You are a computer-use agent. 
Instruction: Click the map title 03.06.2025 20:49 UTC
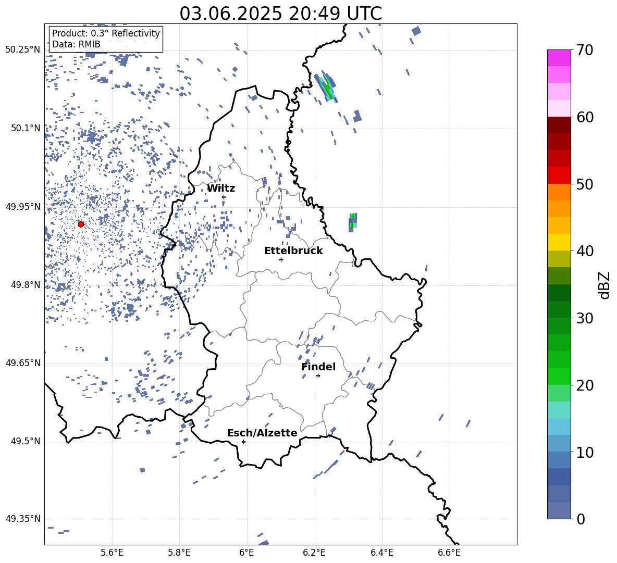pos(280,14)
